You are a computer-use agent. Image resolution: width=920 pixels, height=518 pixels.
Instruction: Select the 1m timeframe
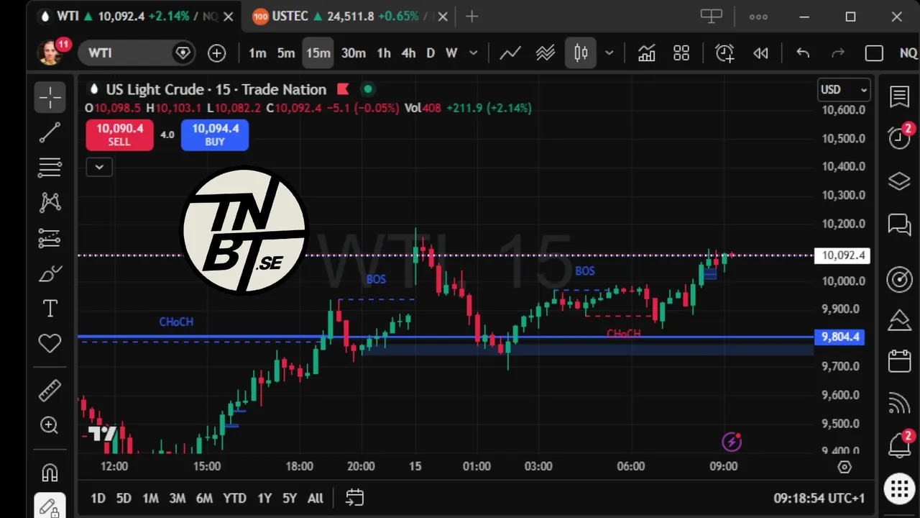[x=257, y=53]
